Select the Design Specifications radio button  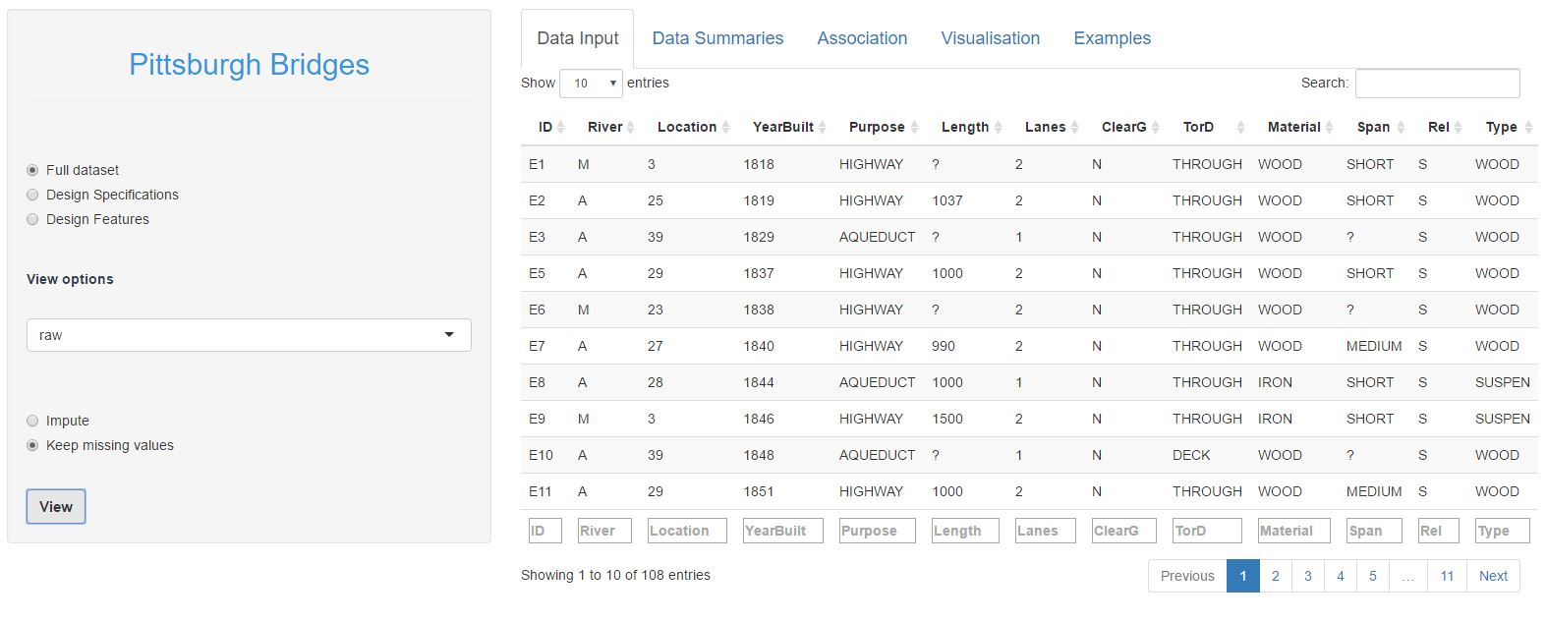pos(33,195)
